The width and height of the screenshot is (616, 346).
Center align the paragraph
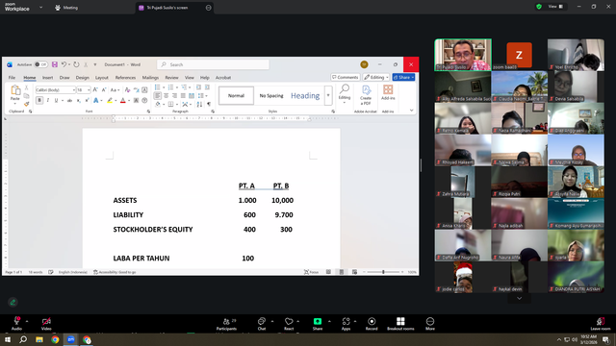[166, 96]
